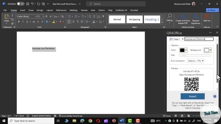221x124 pixels.
Task: Apply the Heading 1 style
Action: [x=152, y=19]
